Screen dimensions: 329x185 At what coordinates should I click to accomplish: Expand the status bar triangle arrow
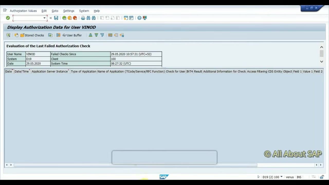point(259,177)
